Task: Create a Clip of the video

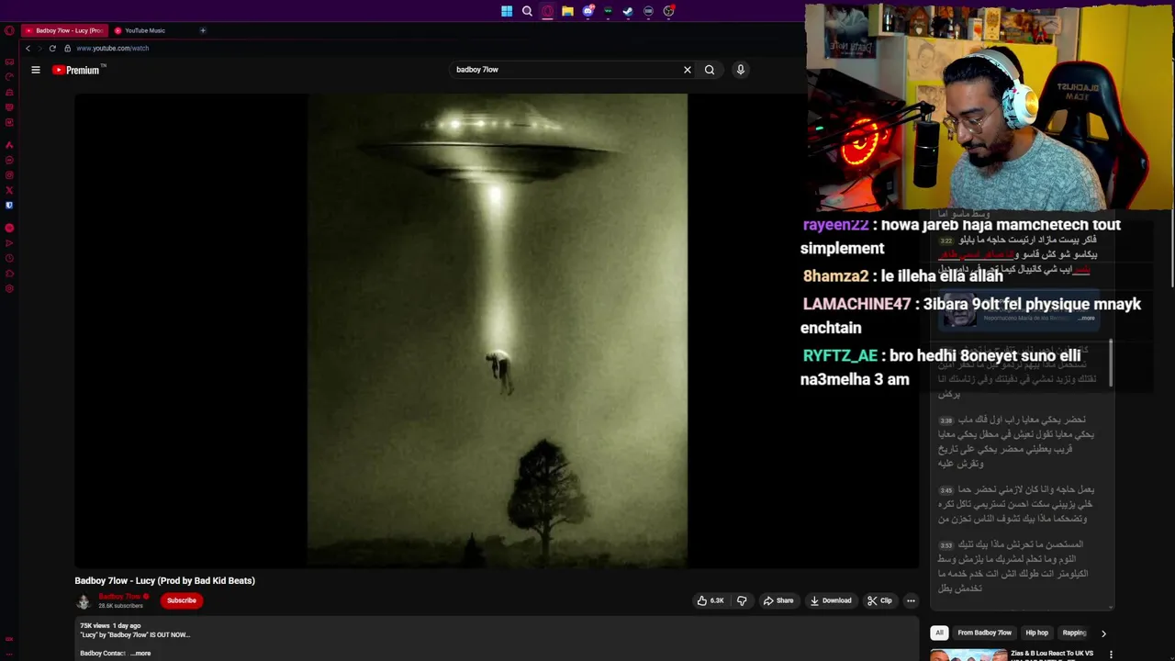Action: coord(879,600)
